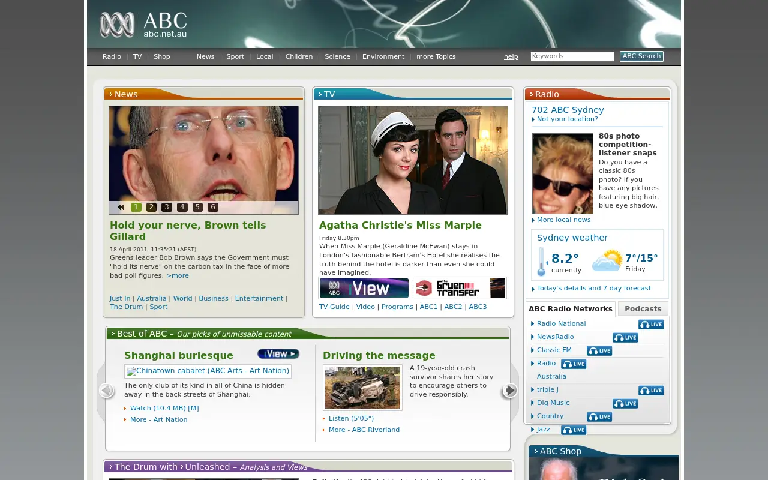This screenshot has width=768, height=480.
Task: Go to active news slide 1
Action: tap(136, 207)
